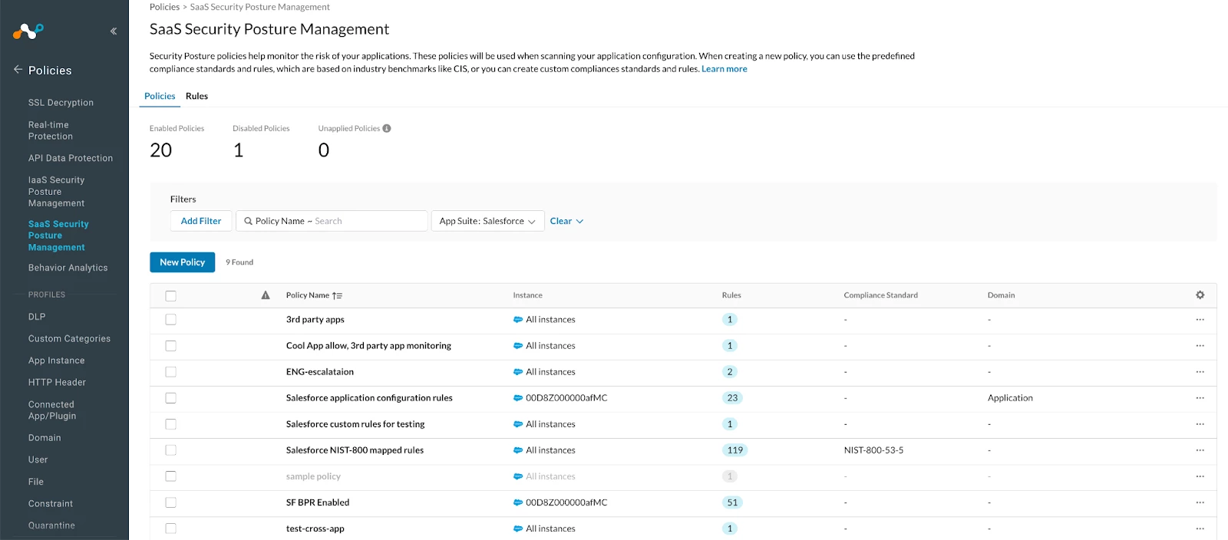The image size is (1228, 540).
Task: Open more actions for Salesforce custom rules
Action: 1200,424
